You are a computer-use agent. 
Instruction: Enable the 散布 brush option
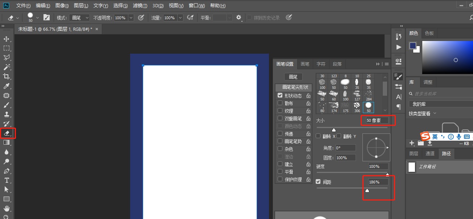click(280, 103)
